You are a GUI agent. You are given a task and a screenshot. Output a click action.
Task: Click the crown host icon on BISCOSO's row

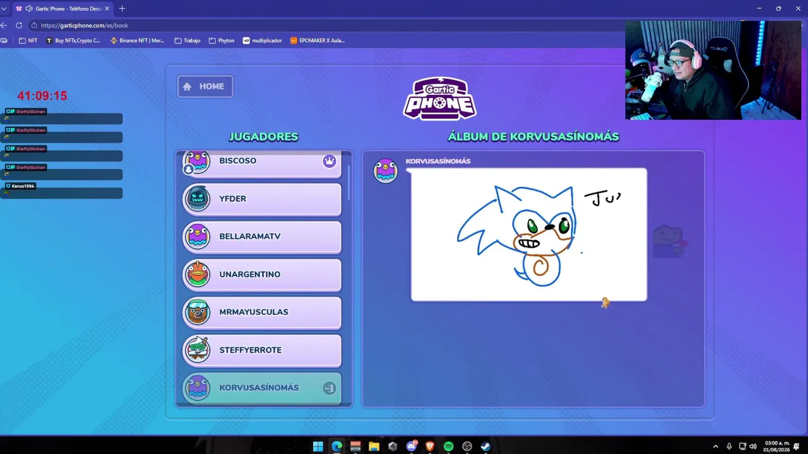330,161
